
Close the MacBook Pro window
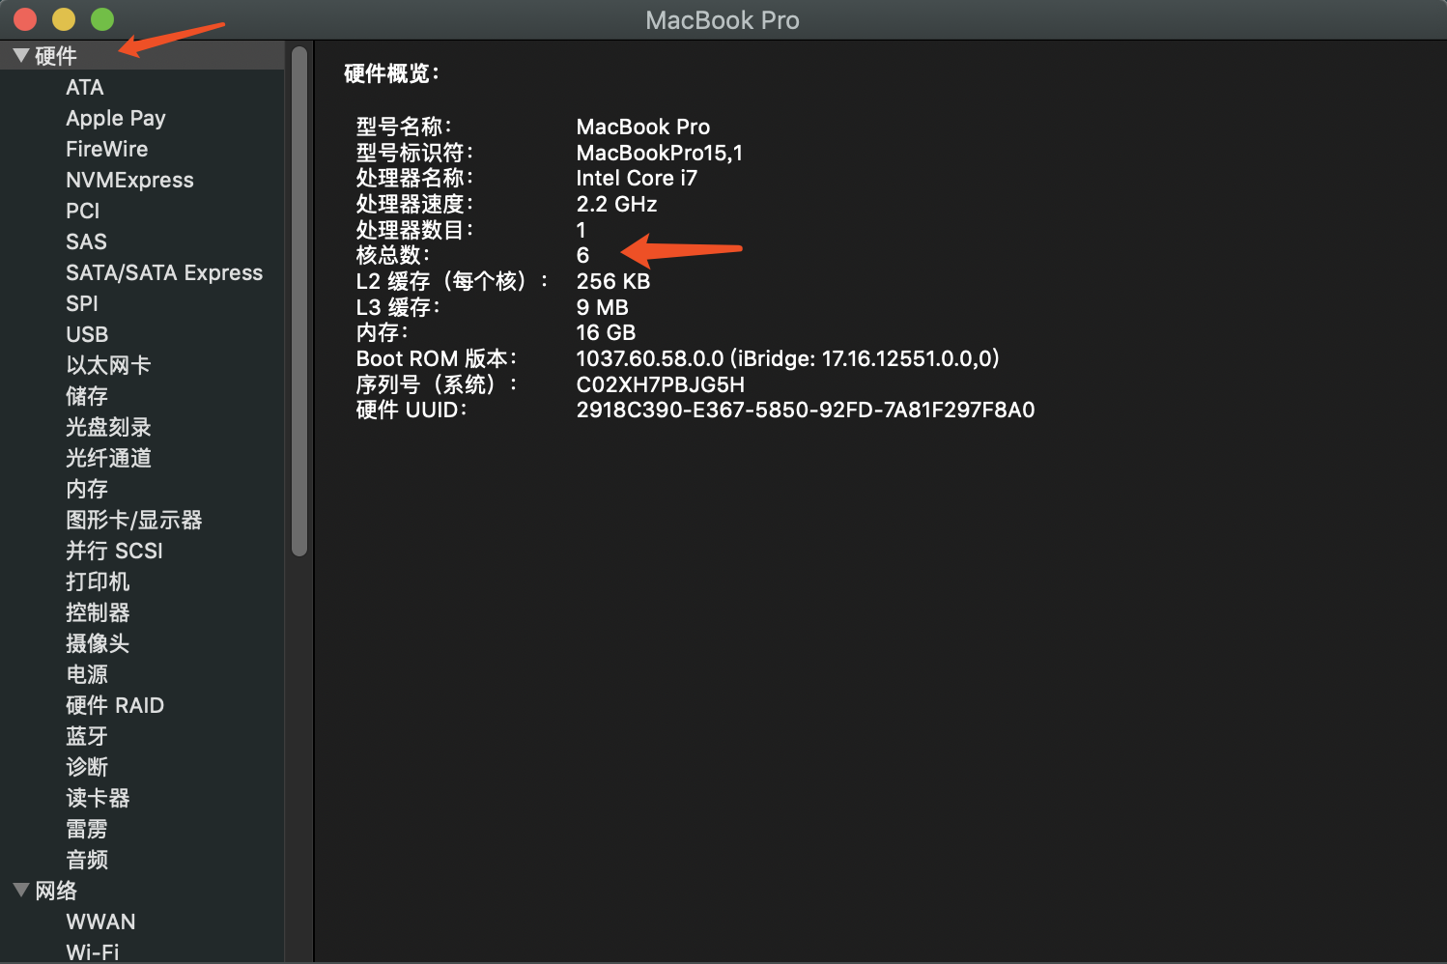(x=25, y=19)
